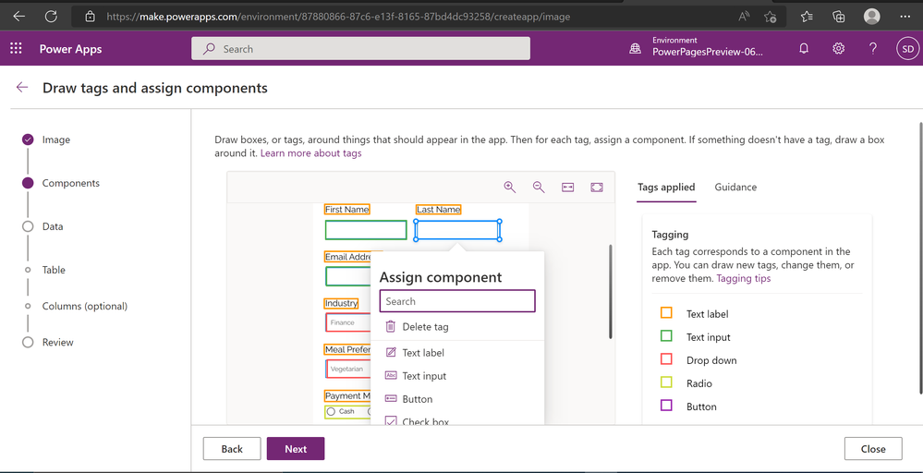Click the Assign component search field

[x=457, y=301]
